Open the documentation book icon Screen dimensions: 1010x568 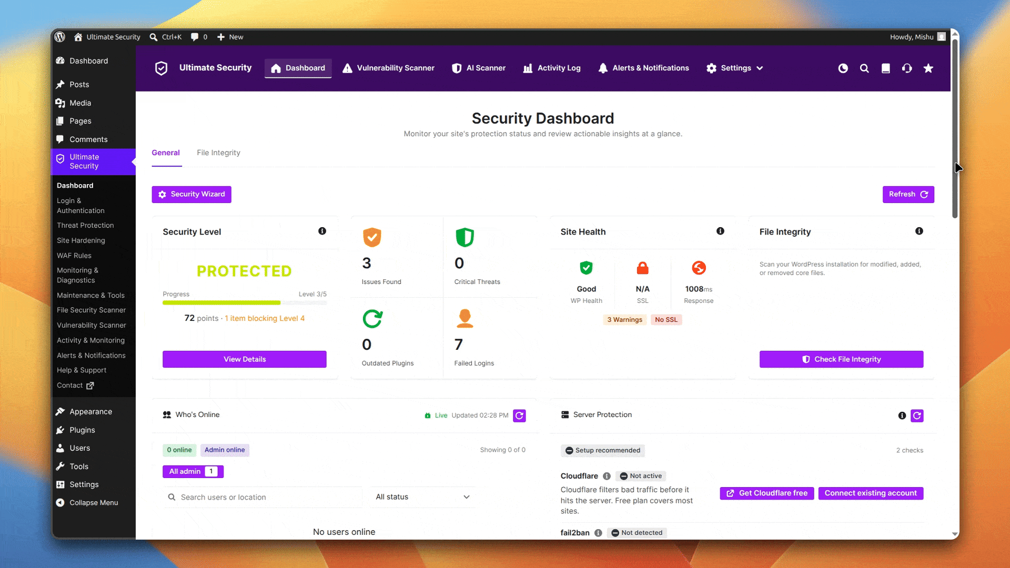click(886, 68)
